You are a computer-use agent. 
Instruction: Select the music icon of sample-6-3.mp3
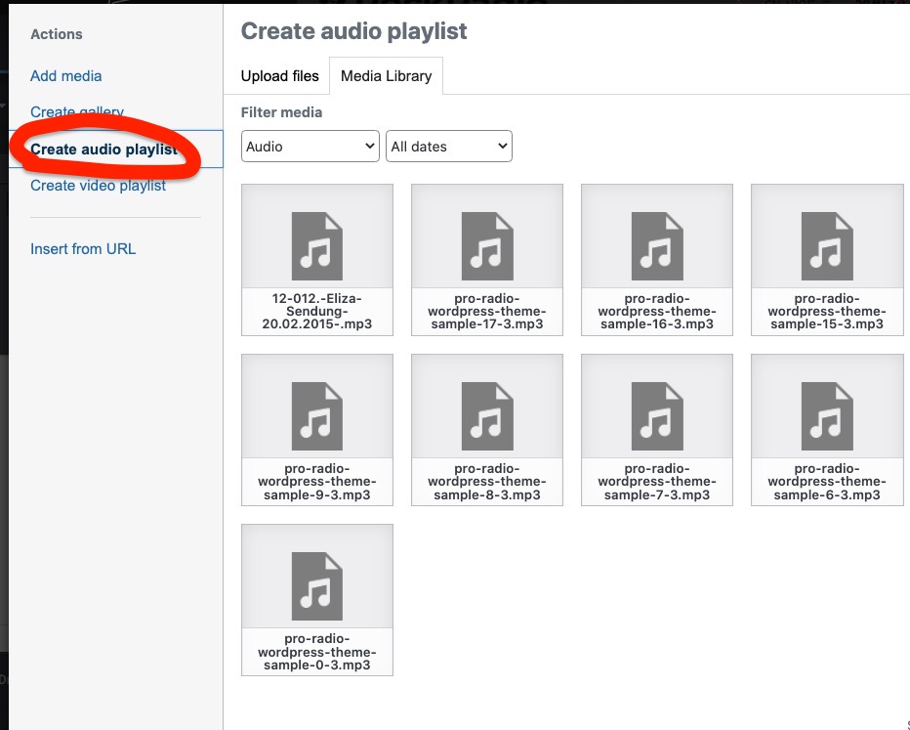coord(827,416)
